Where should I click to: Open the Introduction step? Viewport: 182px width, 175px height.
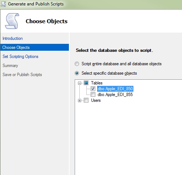(x=13, y=38)
